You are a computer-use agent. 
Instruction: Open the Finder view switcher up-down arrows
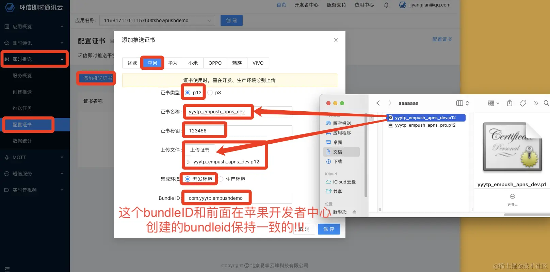467,103
